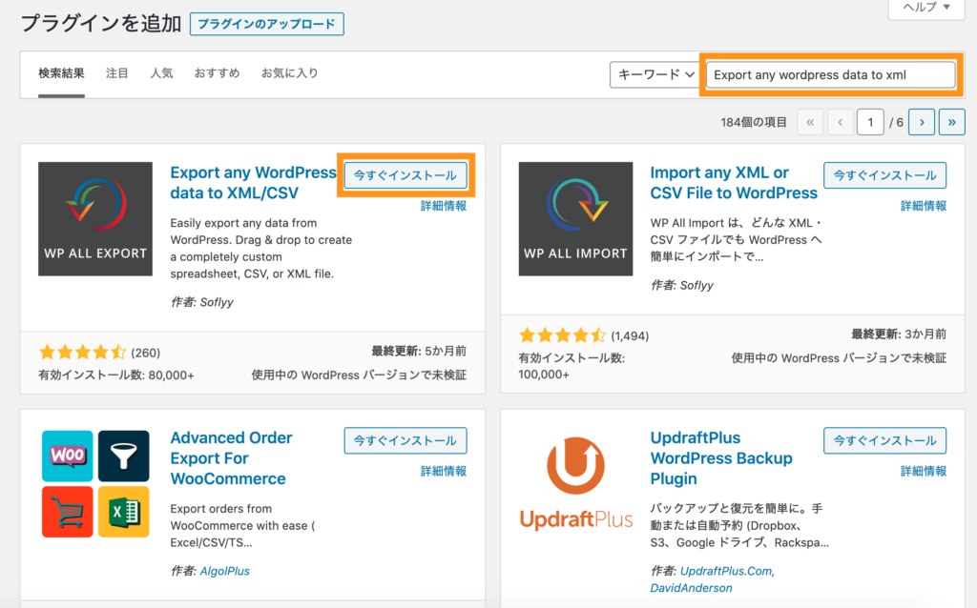Open the AlgolPlus author page
This screenshot has height=608, width=977.
(225, 571)
